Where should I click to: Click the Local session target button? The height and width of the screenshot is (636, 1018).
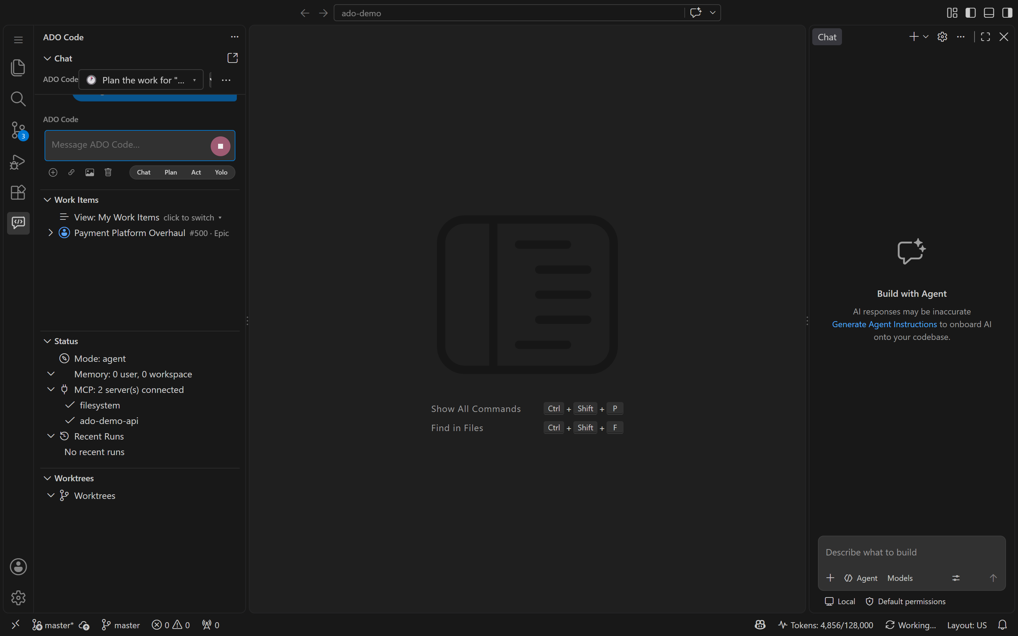pos(839,601)
